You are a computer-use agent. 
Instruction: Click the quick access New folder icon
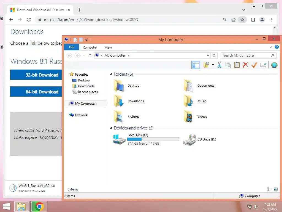pos(81,39)
